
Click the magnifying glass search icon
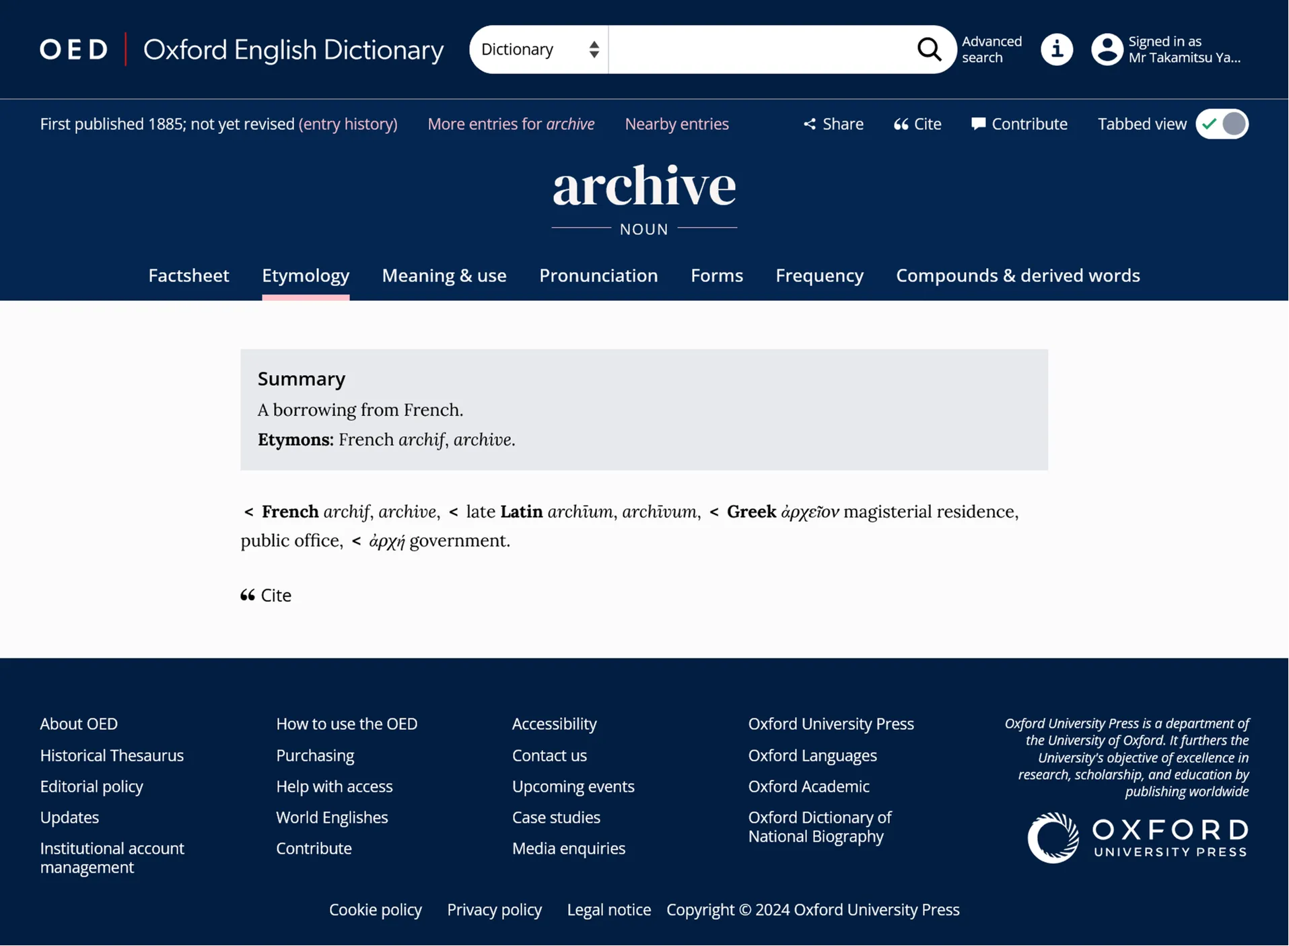[929, 49]
